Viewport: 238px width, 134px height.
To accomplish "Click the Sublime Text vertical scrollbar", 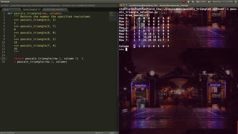I will (x=118, y=55).
